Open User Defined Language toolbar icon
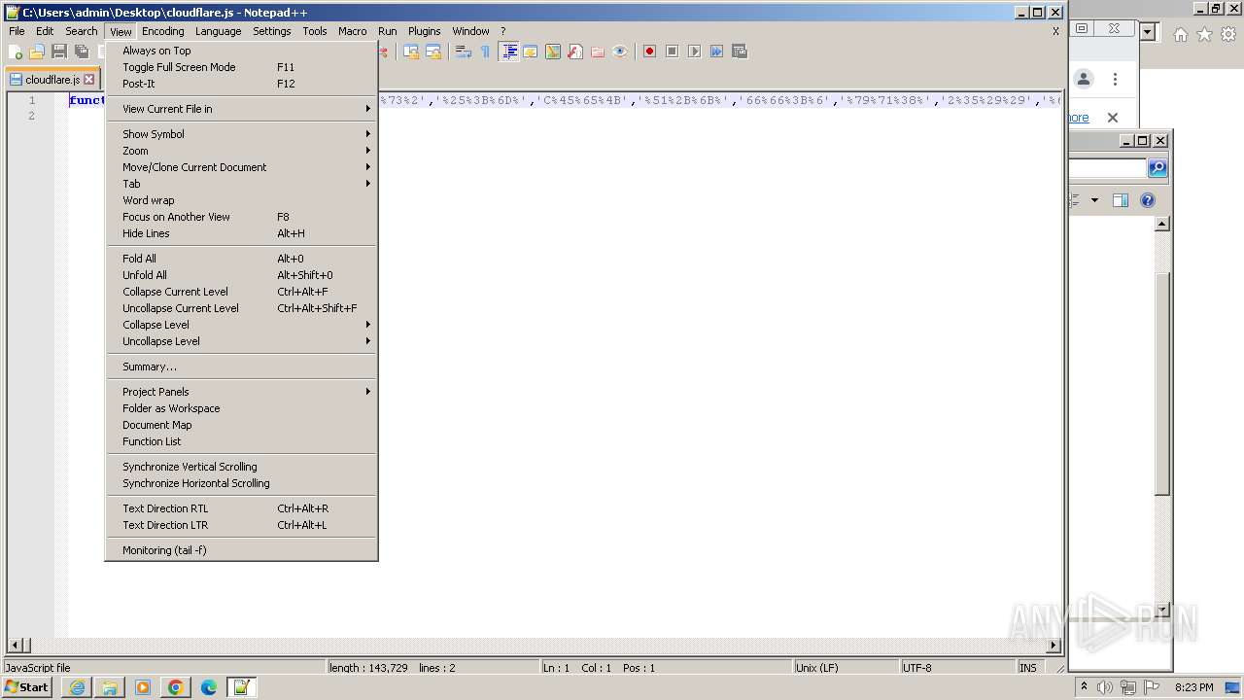This screenshot has height=700, width=1244. click(531, 52)
